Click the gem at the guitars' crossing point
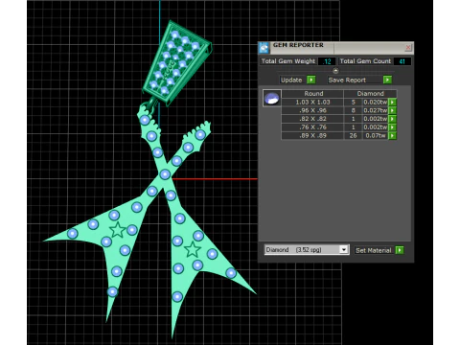Viewport: 460px width, 345px height. tap(165, 174)
